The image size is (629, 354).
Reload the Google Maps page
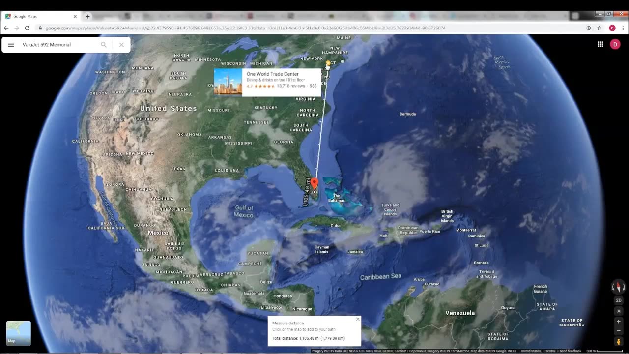point(27,28)
